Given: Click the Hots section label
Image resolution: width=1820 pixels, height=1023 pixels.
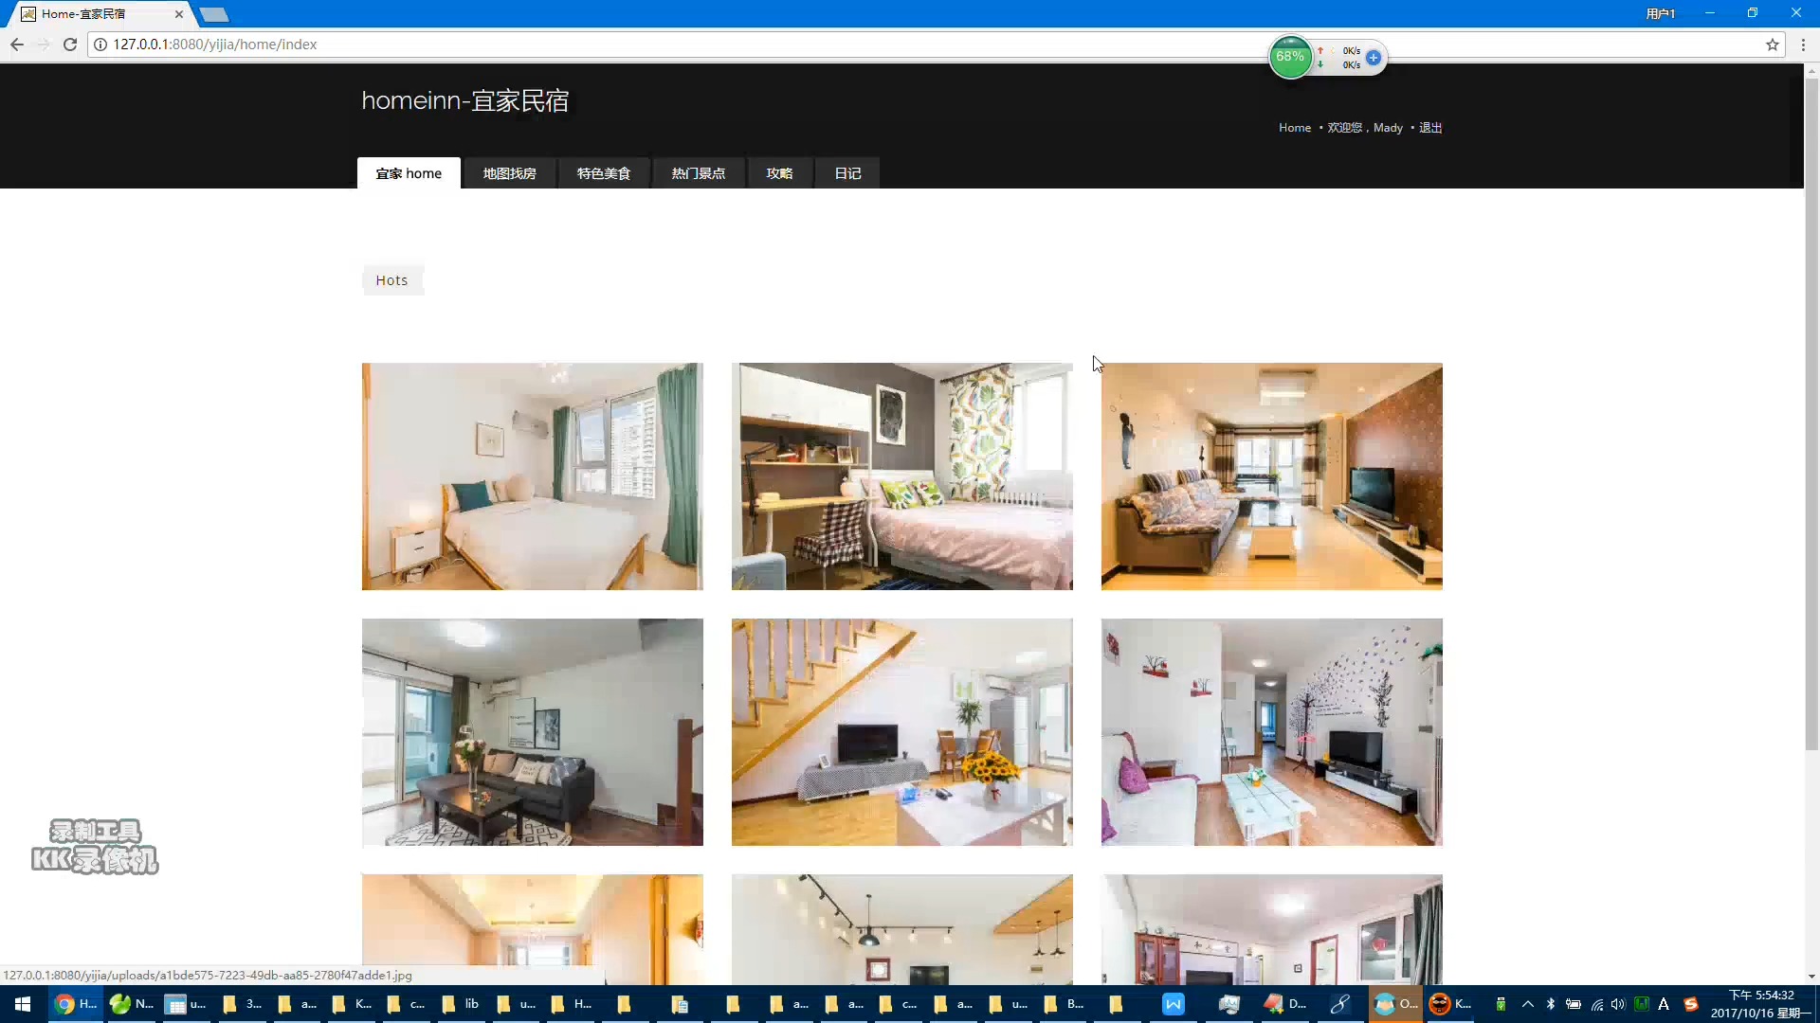Looking at the screenshot, I should pyautogui.click(x=391, y=280).
